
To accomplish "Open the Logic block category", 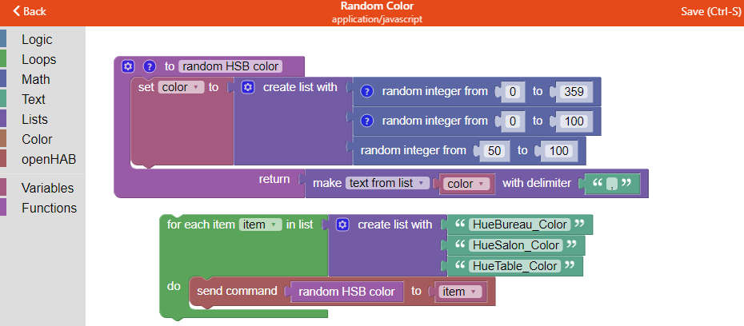I will [36, 39].
